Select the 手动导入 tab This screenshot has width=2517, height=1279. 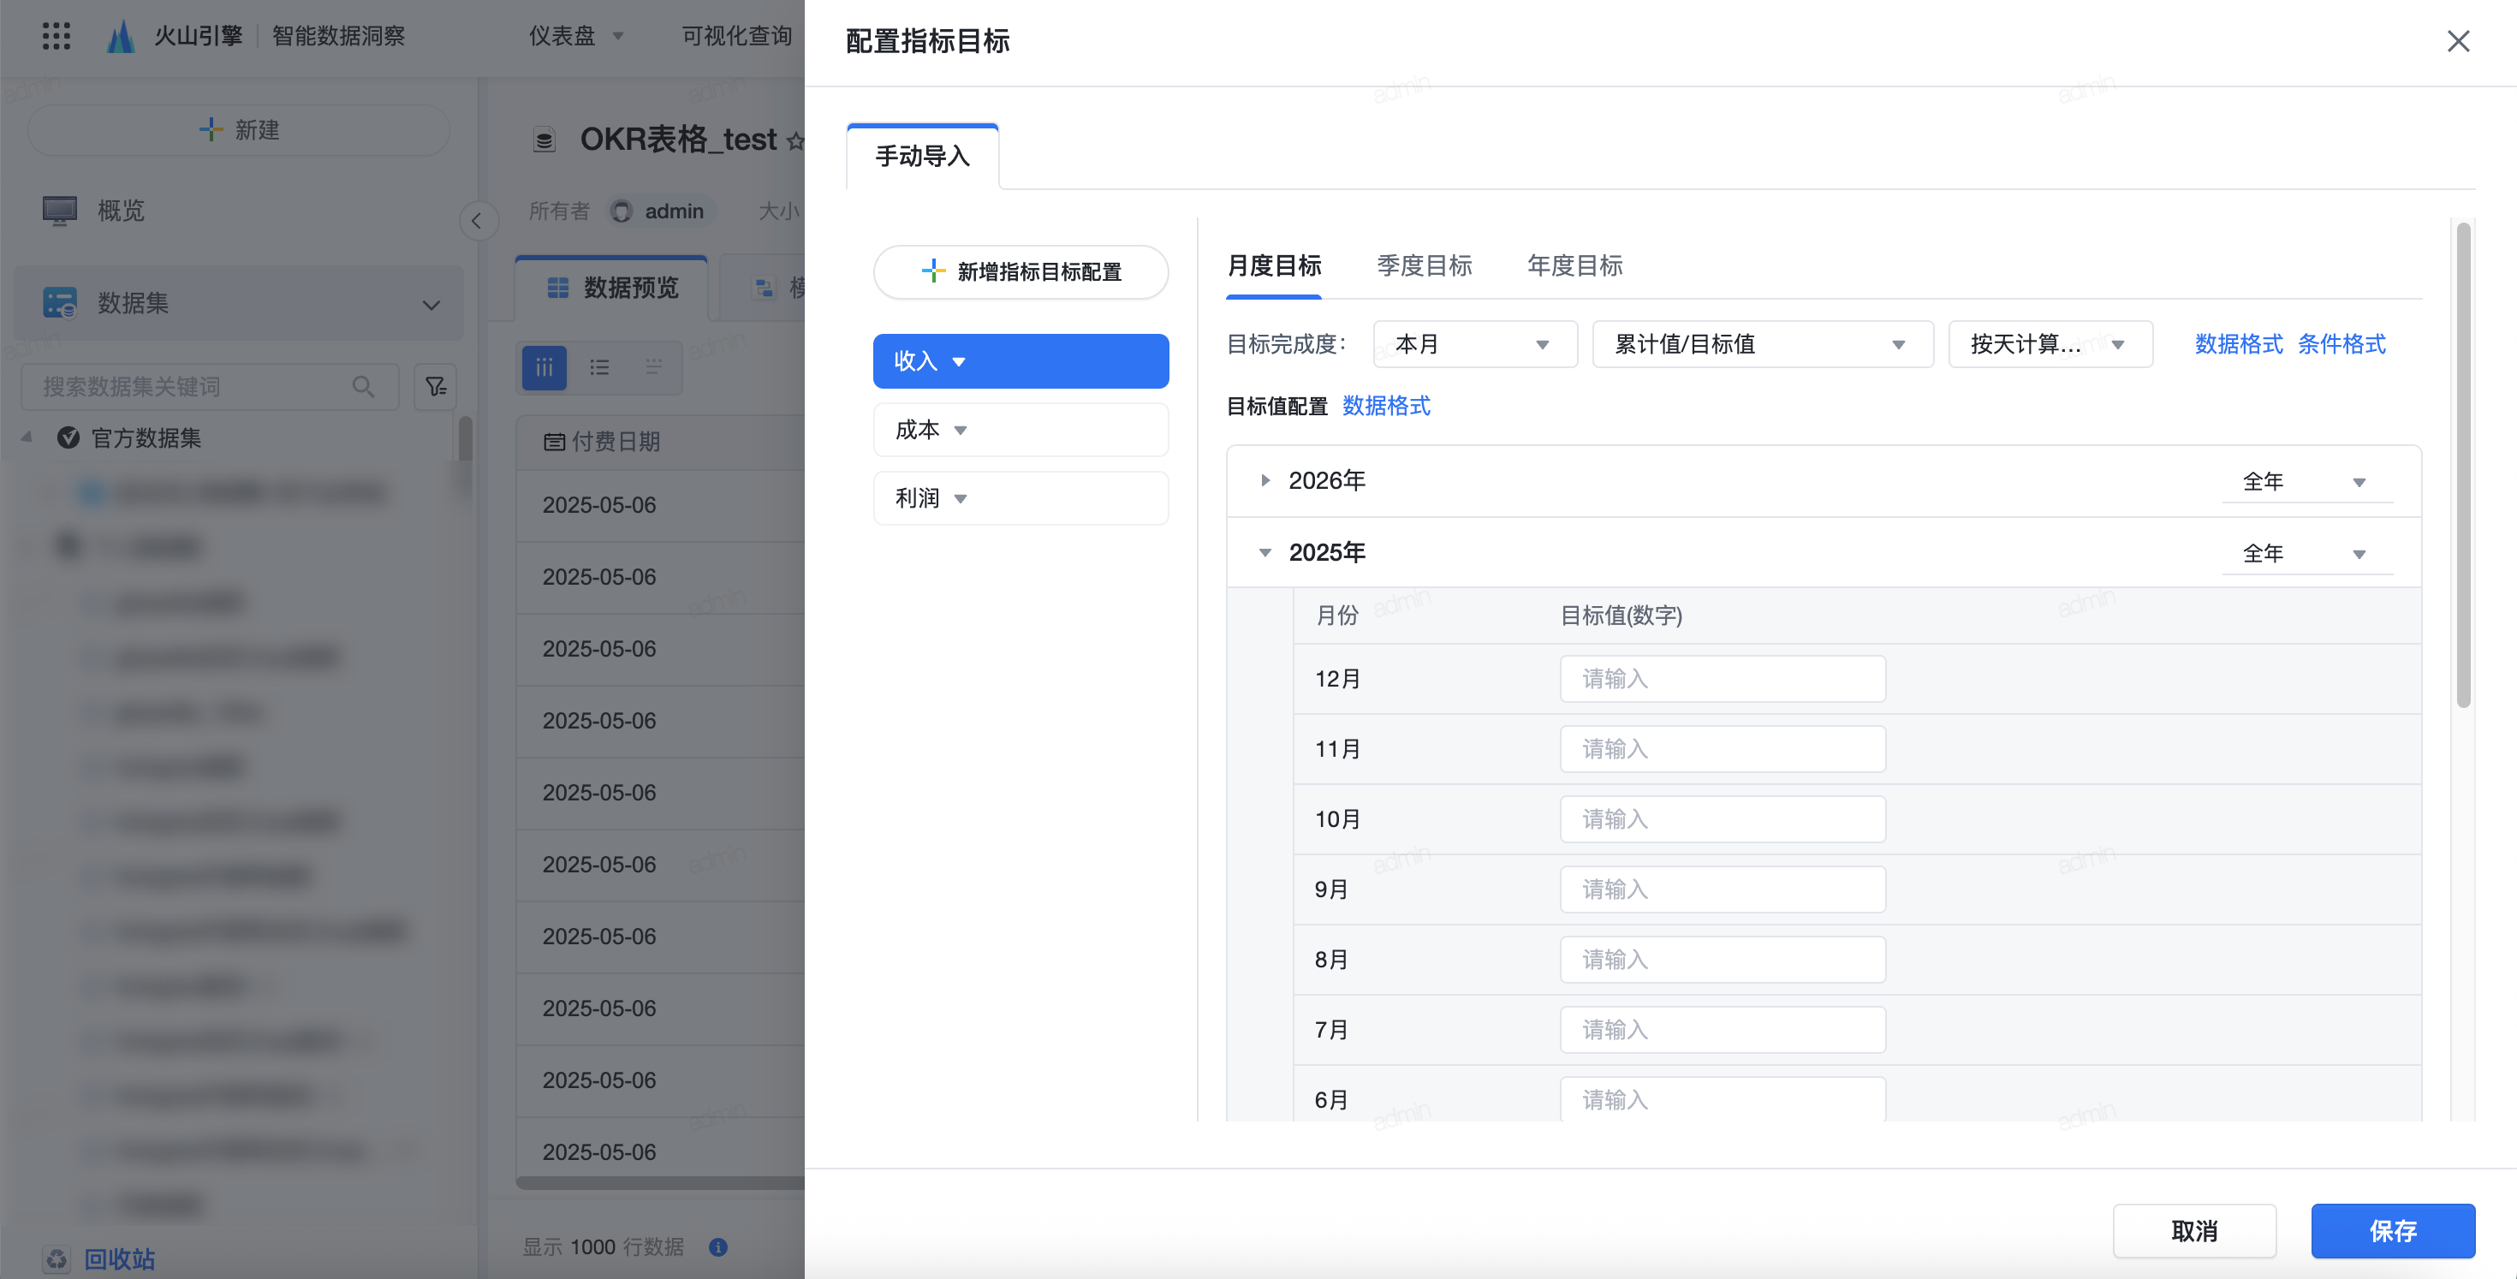(922, 157)
